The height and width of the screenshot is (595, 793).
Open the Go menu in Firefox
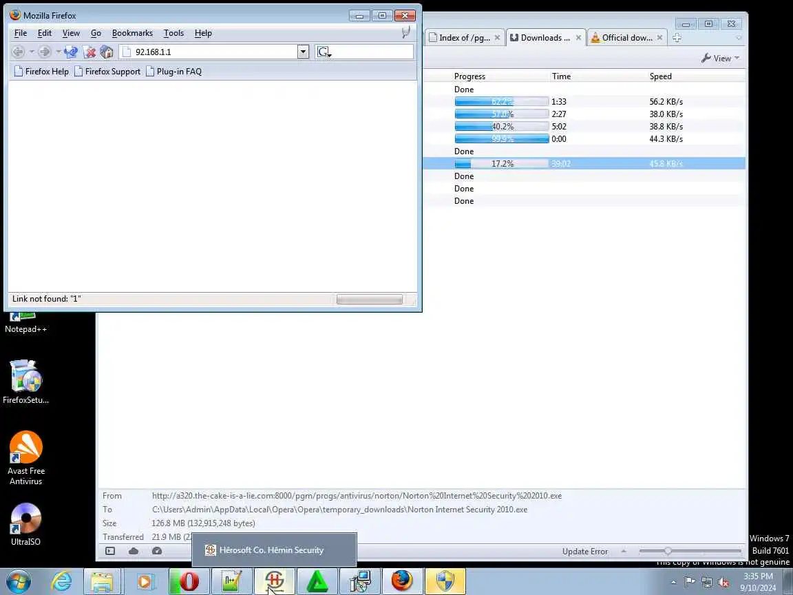coord(96,33)
